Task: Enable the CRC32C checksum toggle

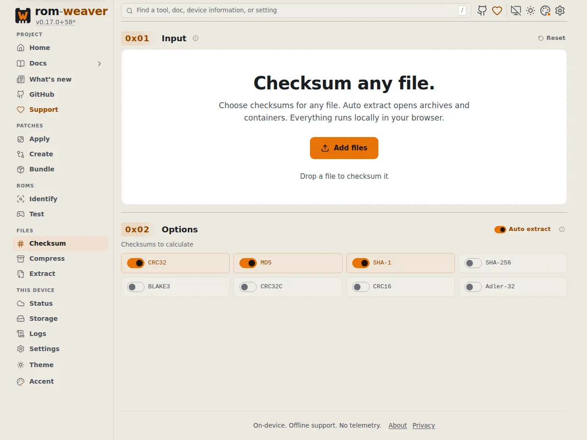Action: pyautogui.click(x=248, y=287)
